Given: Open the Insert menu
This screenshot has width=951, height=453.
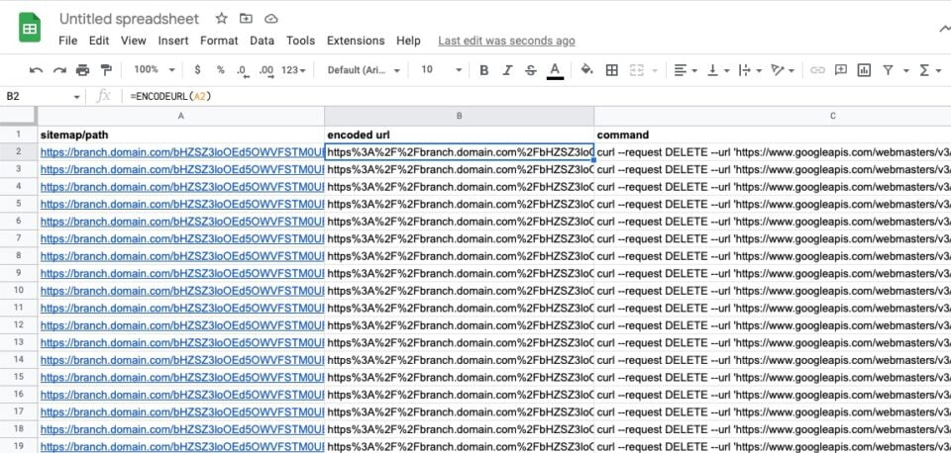Looking at the screenshot, I should (173, 41).
